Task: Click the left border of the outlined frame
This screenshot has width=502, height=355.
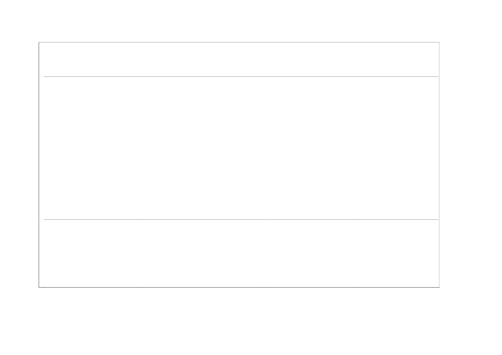Action: [x=39, y=164]
